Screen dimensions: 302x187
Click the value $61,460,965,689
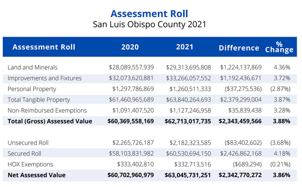point(131,99)
